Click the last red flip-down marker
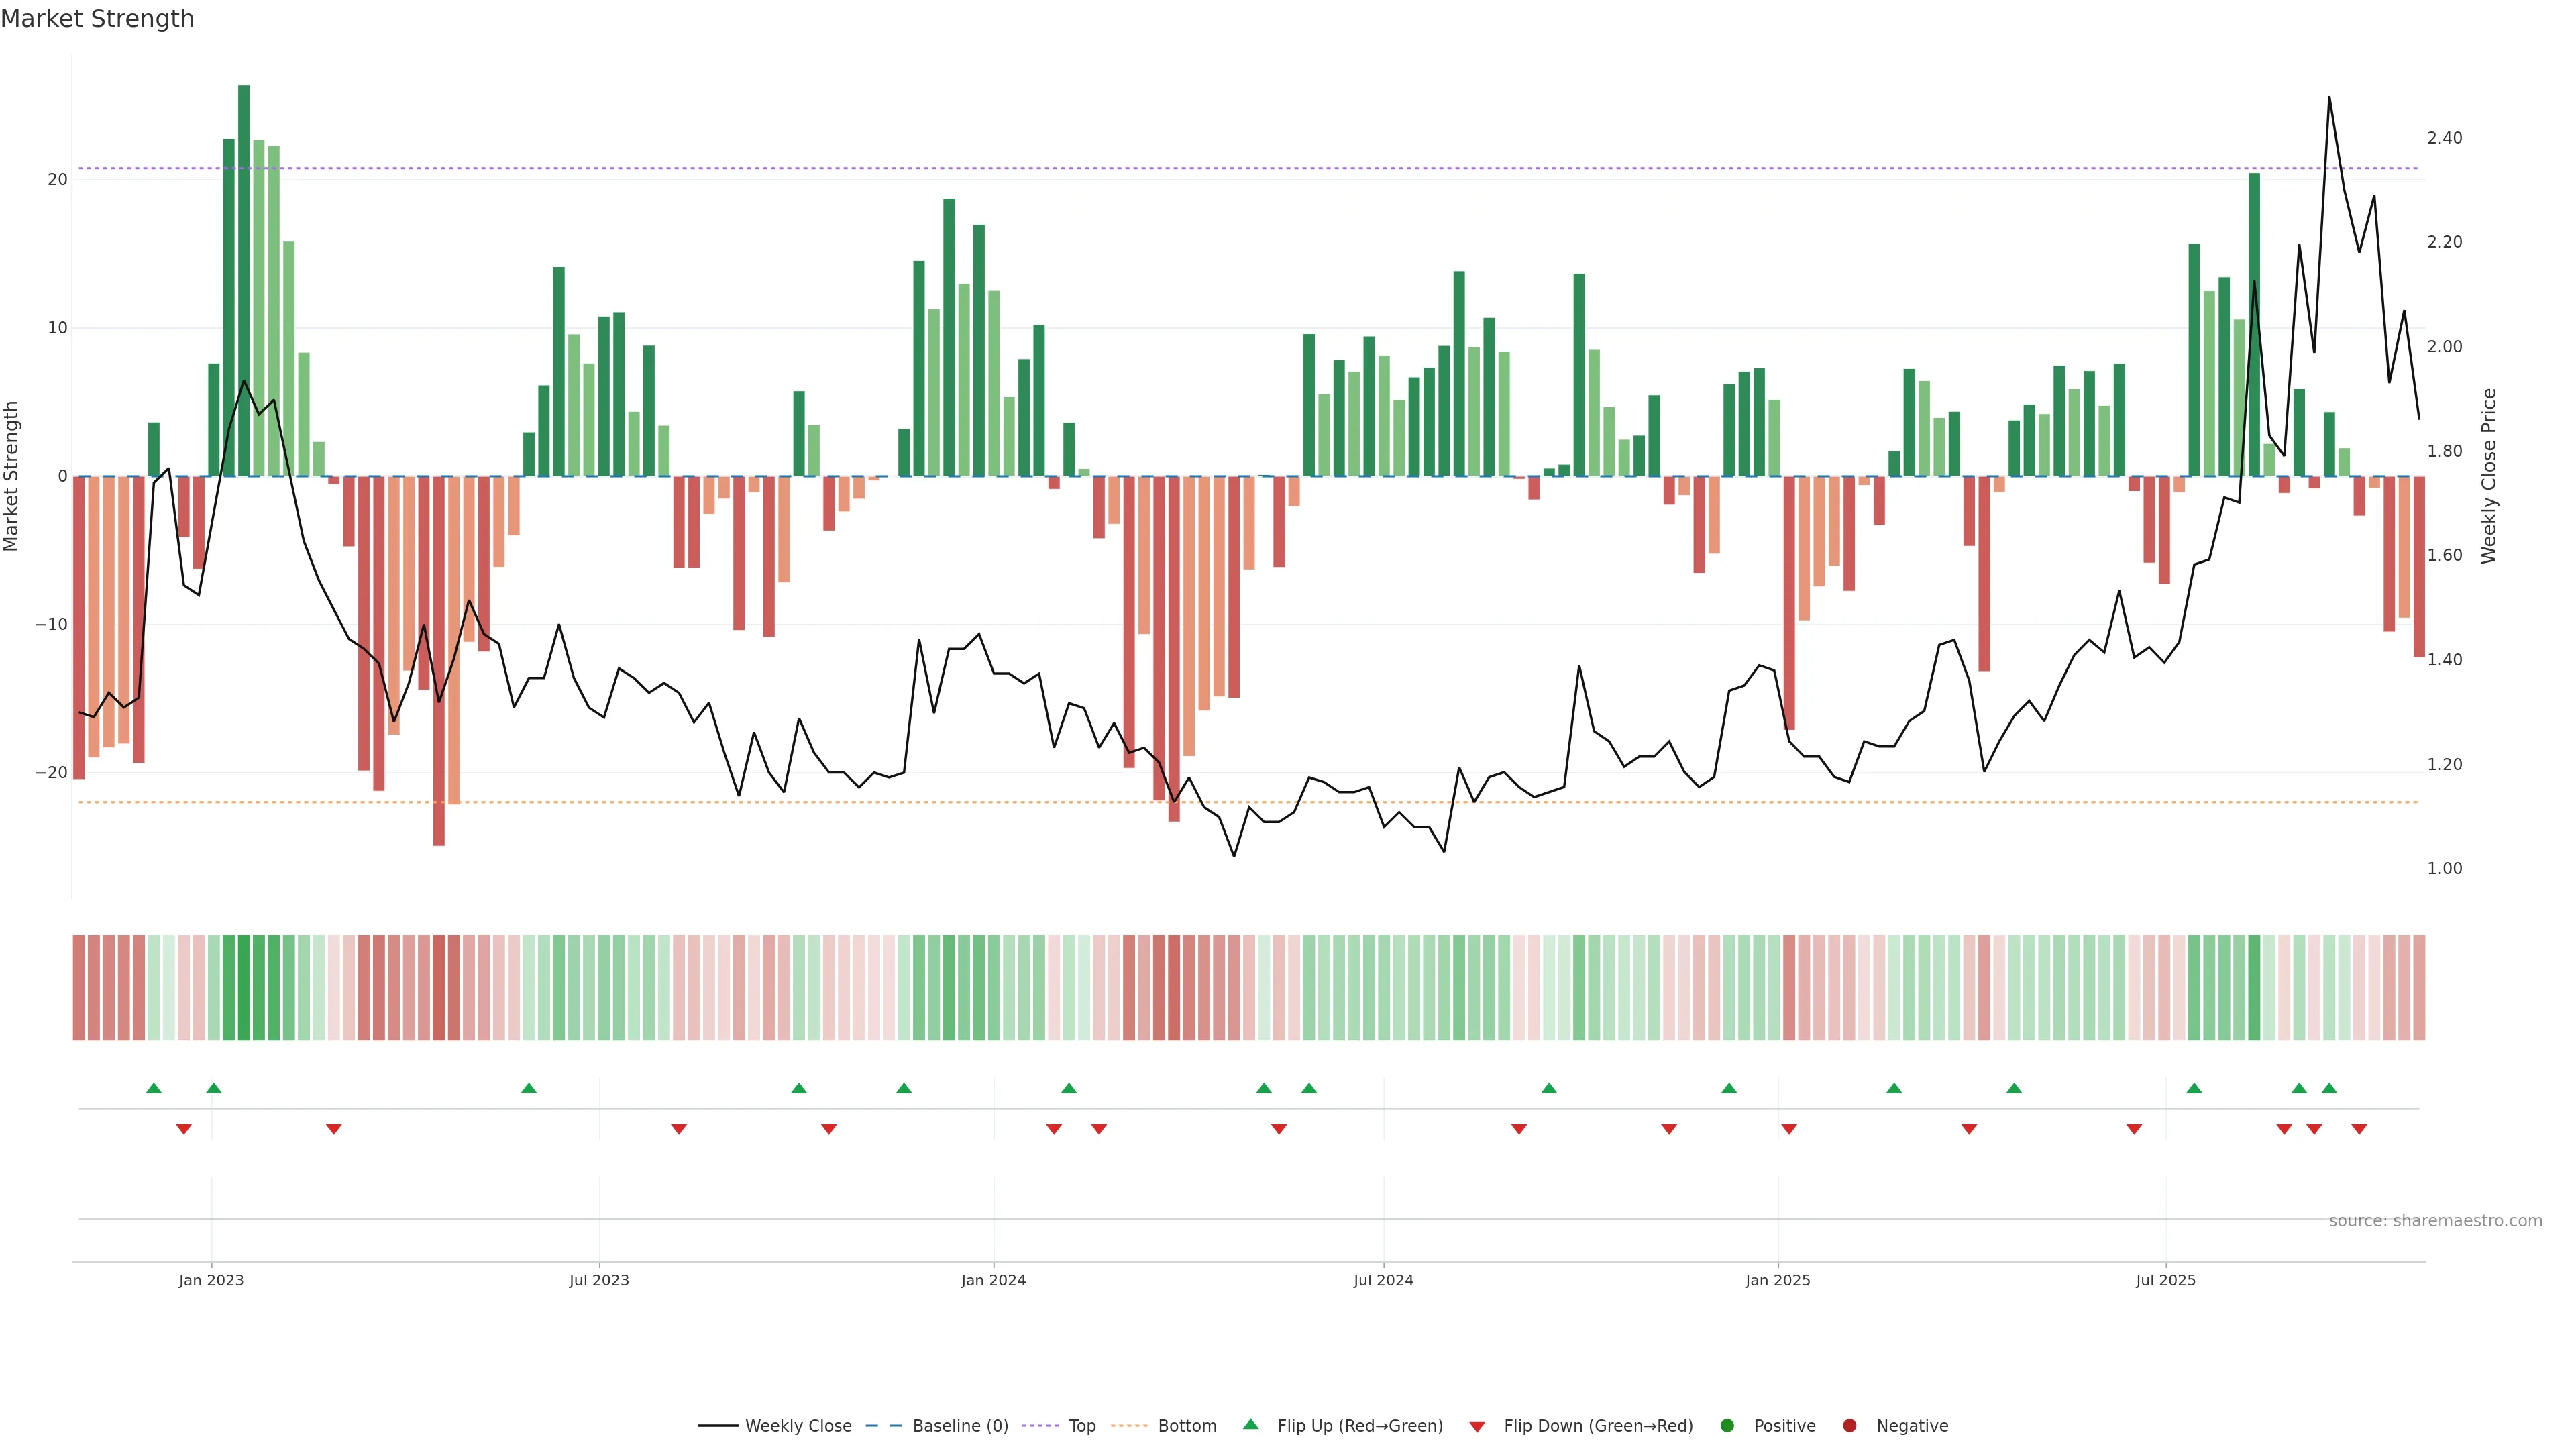 tap(2359, 1129)
